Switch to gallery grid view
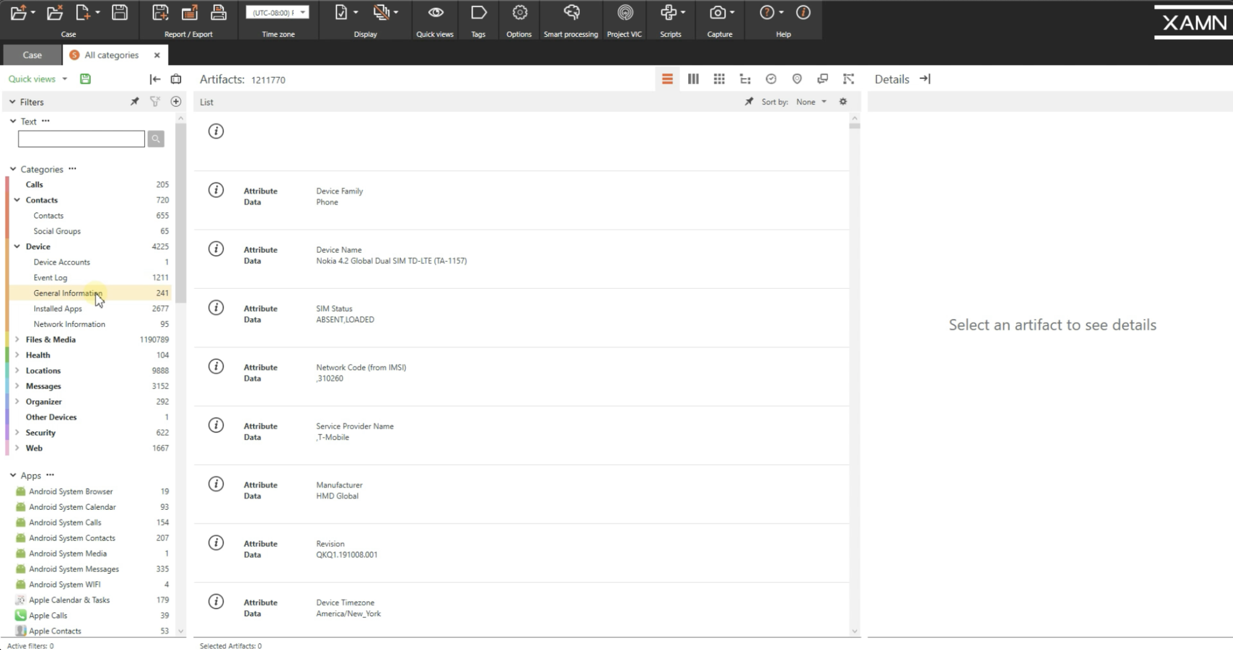 pos(719,79)
